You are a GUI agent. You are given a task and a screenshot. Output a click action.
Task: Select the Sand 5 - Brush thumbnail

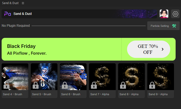point(44,77)
